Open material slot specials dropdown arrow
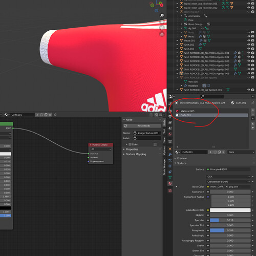 coord(253,118)
